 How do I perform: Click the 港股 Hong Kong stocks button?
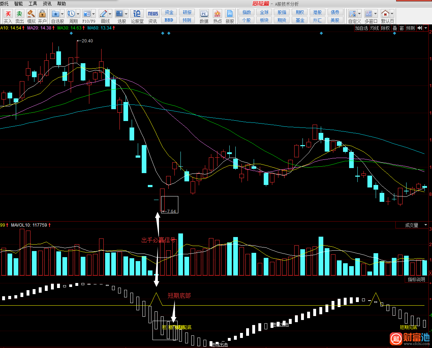317,12
